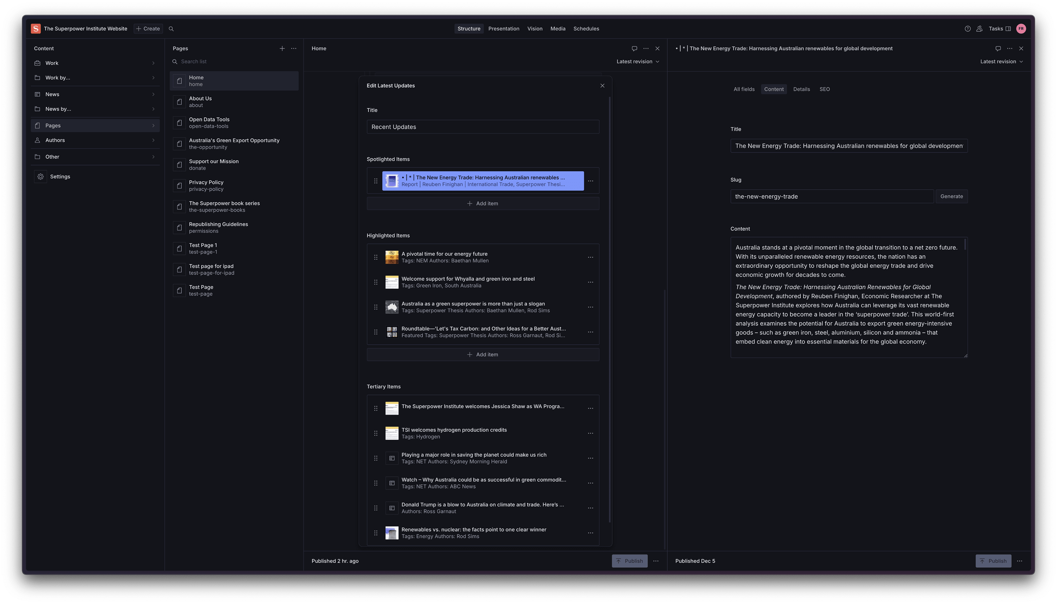Expand the Authors section

(x=95, y=140)
